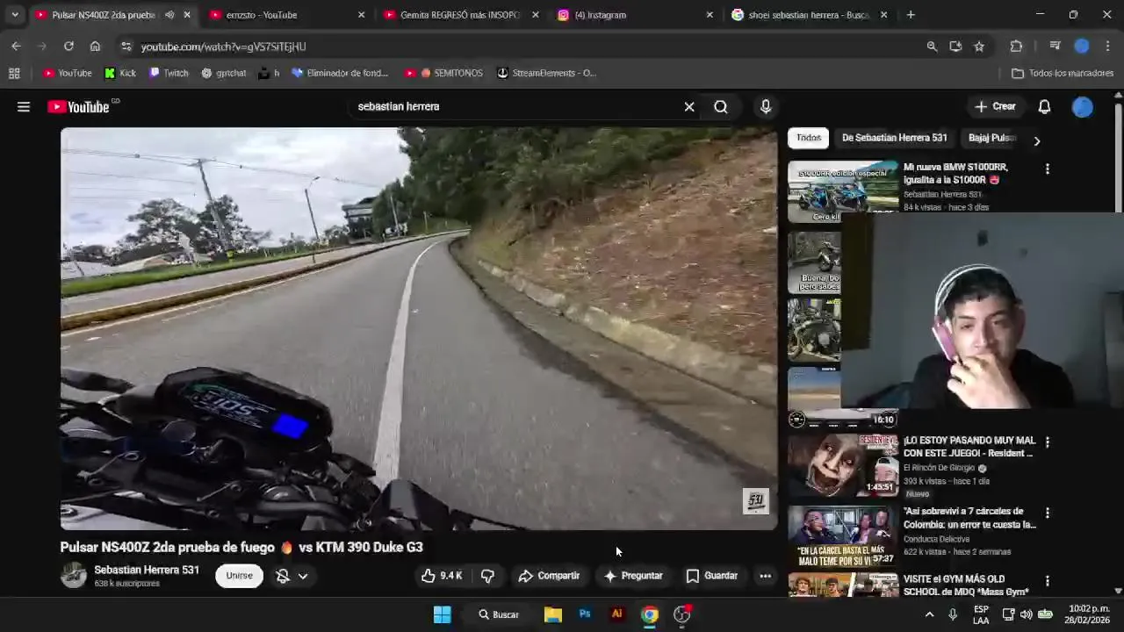Show hidden system tray icons chevron
This screenshot has height=632, width=1124.
(929, 614)
